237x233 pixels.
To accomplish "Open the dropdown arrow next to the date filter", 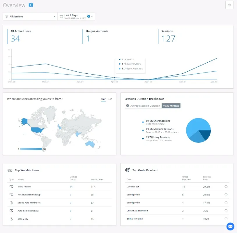I will (92, 16).
